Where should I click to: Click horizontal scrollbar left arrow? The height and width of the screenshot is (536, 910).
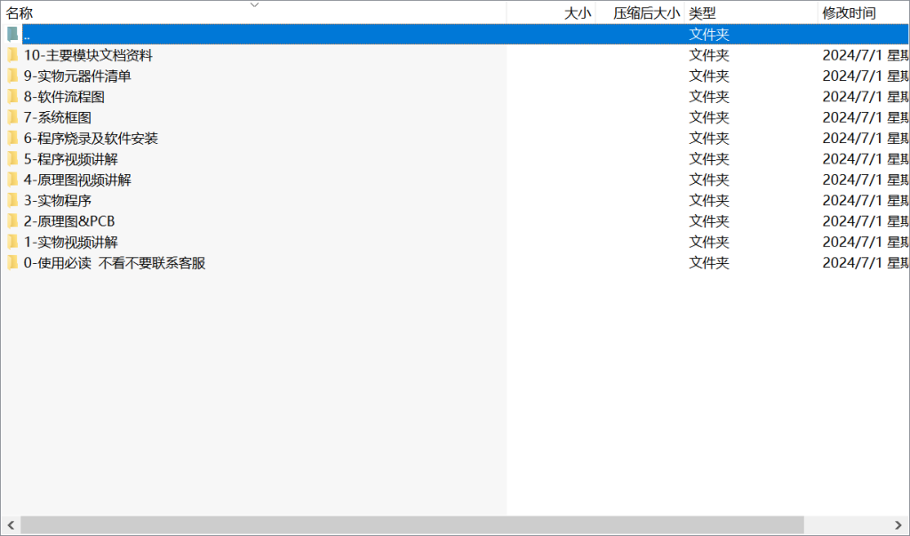click(x=9, y=525)
